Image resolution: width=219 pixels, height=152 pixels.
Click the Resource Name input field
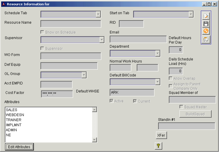coord(71,24)
